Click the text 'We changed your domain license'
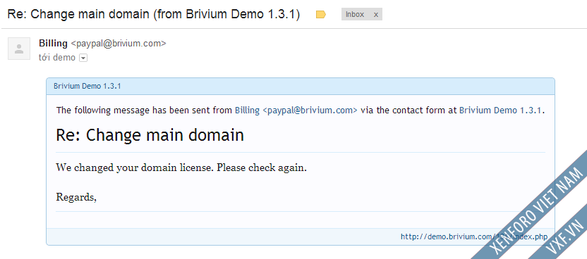The width and height of the screenshot is (587, 259). tap(134, 168)
